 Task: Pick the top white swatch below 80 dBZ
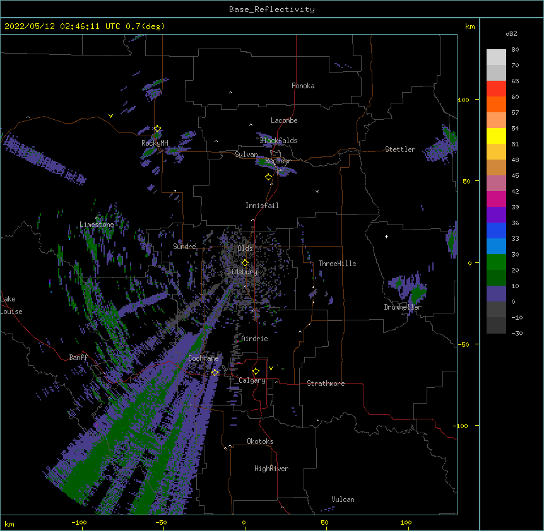[496, 57]
